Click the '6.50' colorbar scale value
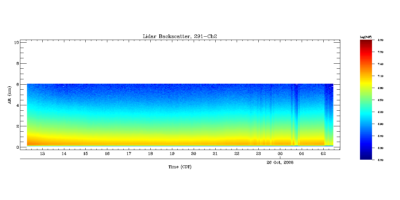Screen dimensions: 400x200 (x=381, y=100)
